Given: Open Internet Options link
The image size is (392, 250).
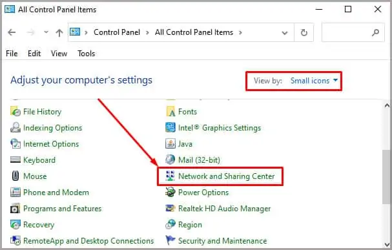Looking at the screenshot, I should click(51, 144).
